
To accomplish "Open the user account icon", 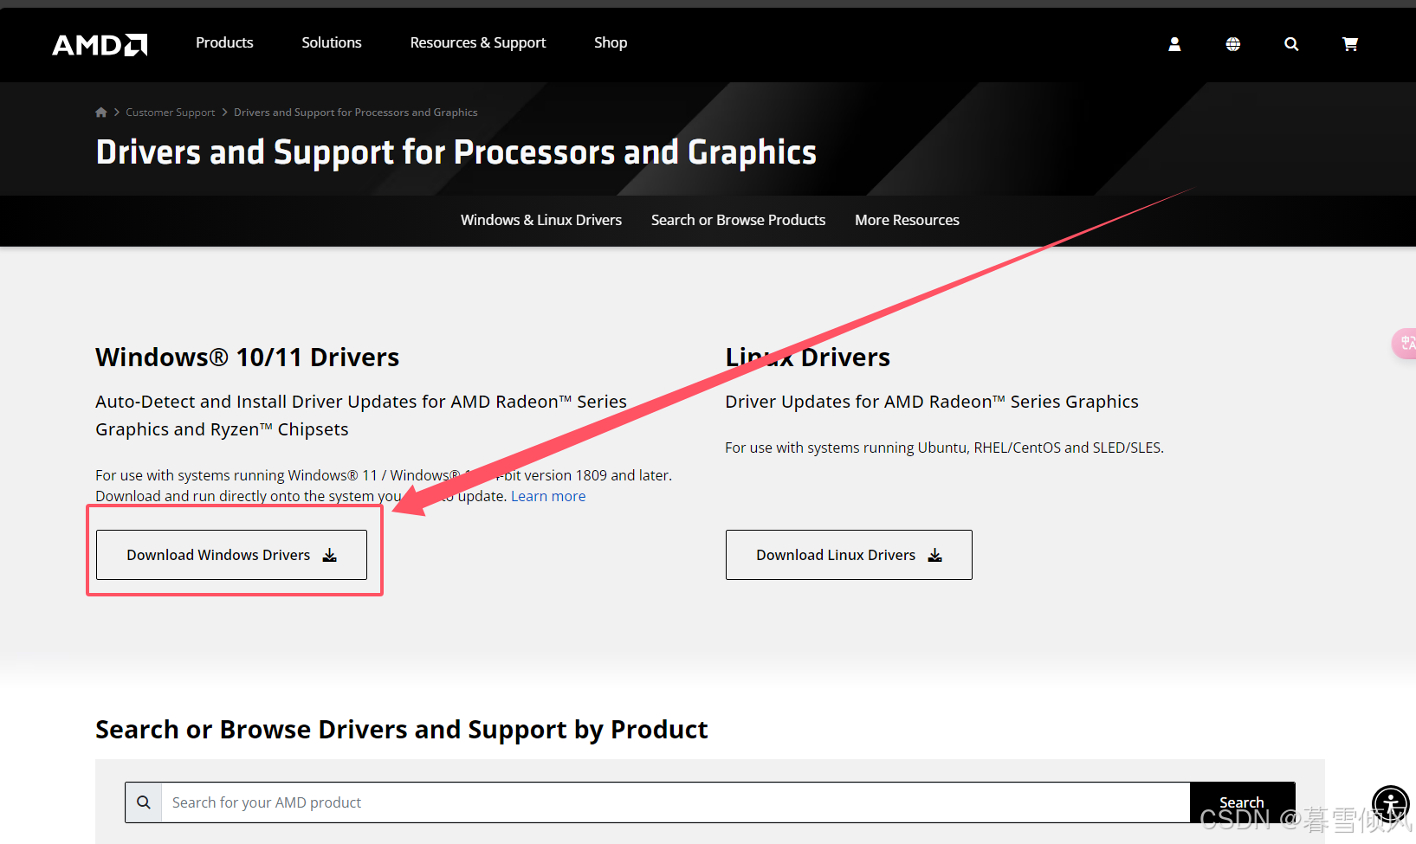I will pos(1174,44).
